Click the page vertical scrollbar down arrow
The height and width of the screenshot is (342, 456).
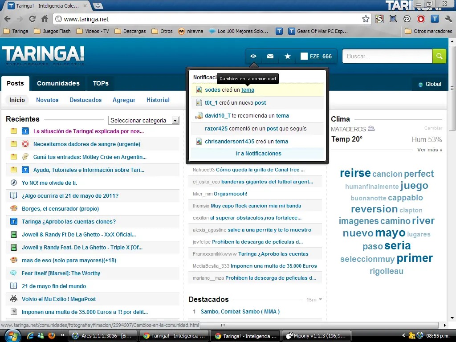point(452,318)
